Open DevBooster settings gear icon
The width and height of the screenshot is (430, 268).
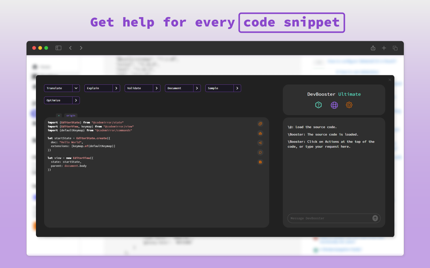click(349, 105)
